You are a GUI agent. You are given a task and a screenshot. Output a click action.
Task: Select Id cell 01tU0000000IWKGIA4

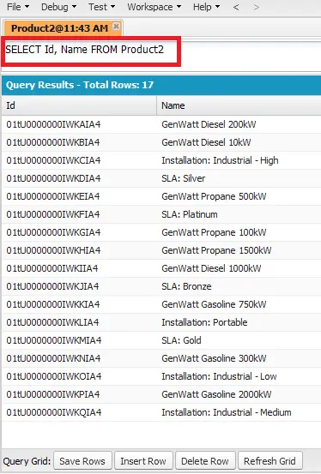79,232
